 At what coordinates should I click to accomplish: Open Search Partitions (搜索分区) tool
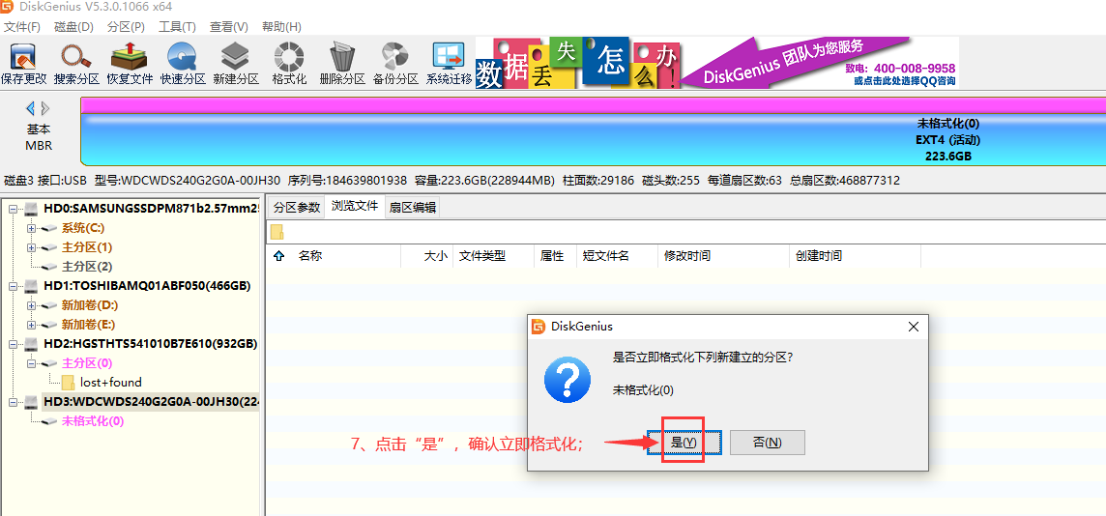tap(76, 64)
